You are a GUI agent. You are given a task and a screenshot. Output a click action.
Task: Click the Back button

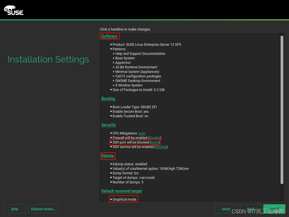click(x=251, y=209)
